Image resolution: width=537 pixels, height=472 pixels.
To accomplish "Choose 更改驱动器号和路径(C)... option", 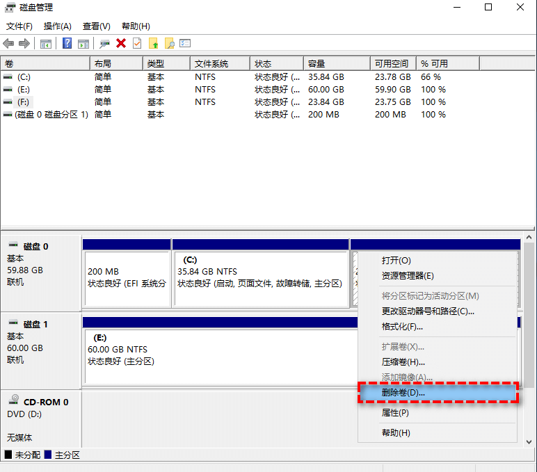I will [x=438, y=311].
